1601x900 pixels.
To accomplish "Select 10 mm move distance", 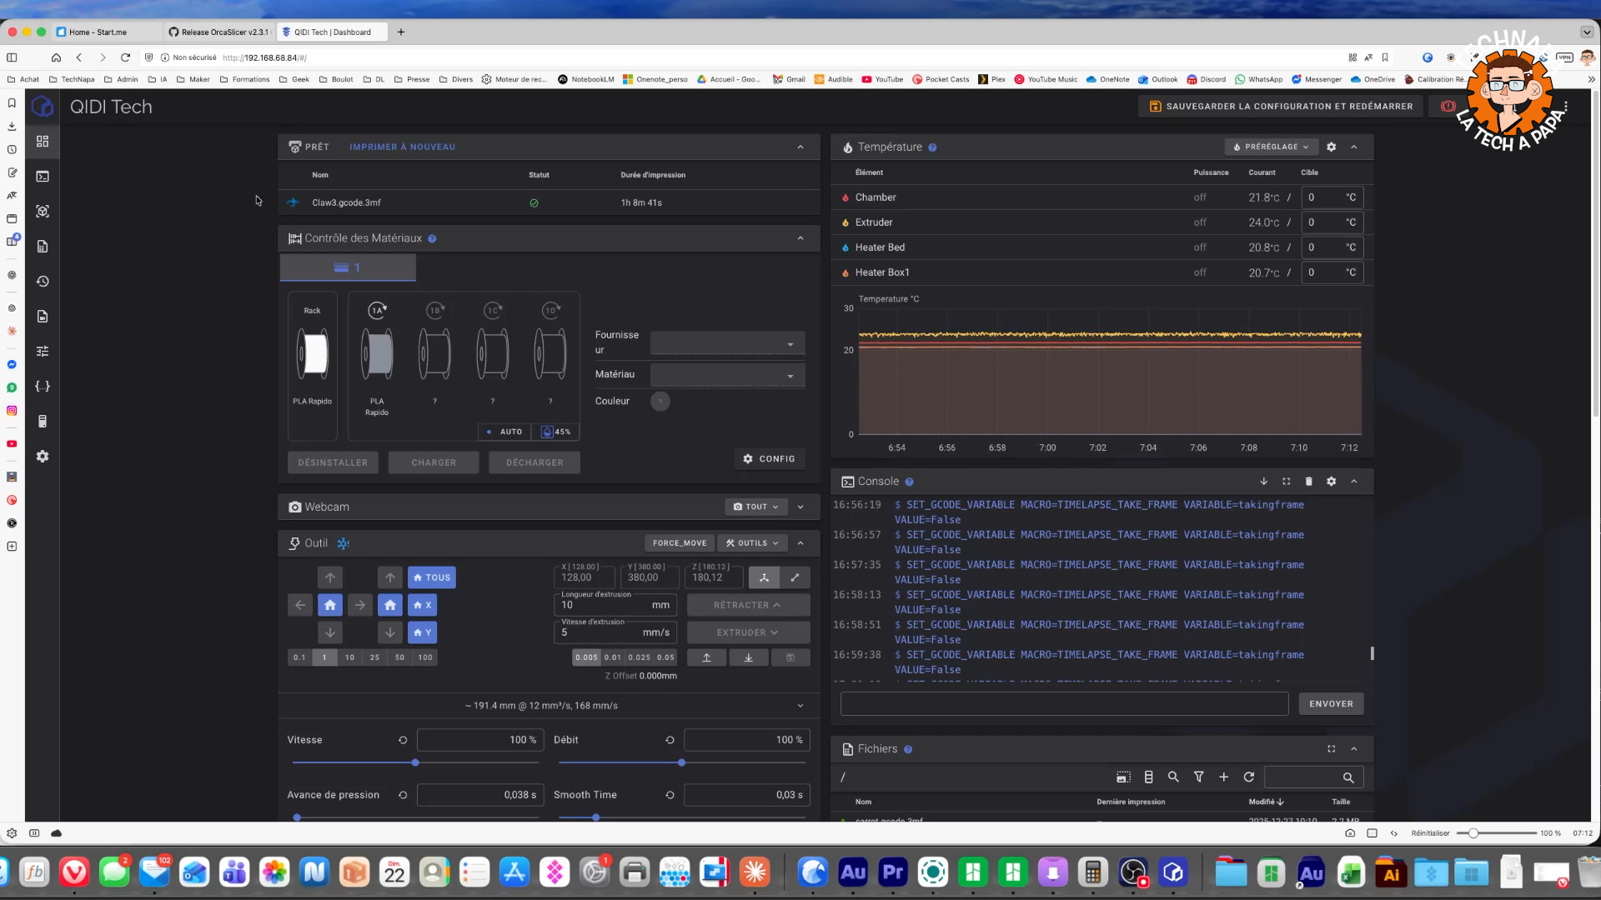I will point(349,657).
